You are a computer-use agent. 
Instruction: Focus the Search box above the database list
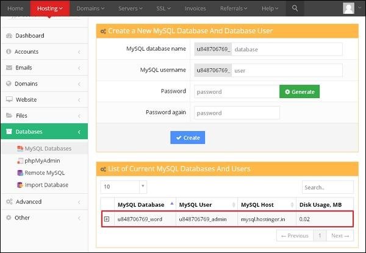[x=327, y=187]
